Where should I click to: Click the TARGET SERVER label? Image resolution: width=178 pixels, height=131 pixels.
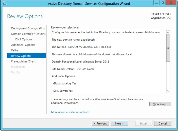161,14
